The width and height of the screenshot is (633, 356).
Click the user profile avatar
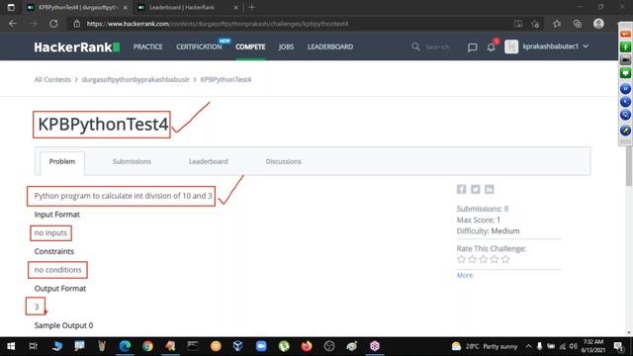click(x=511, y=46)
